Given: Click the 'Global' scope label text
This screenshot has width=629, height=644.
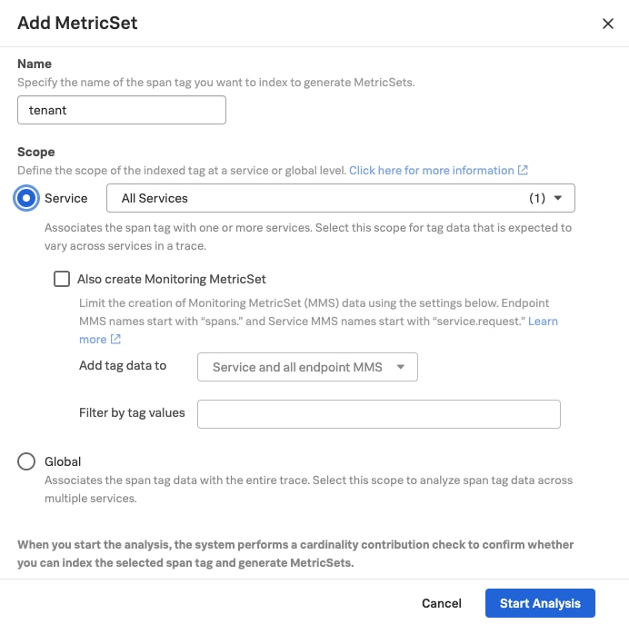Looking at the screenshot, I should (x=63, y=461).
